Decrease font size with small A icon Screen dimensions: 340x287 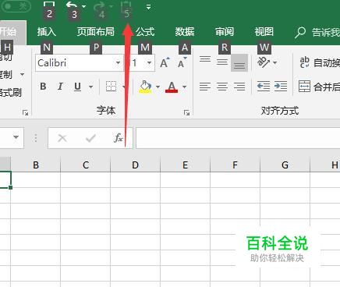[182, 62]
